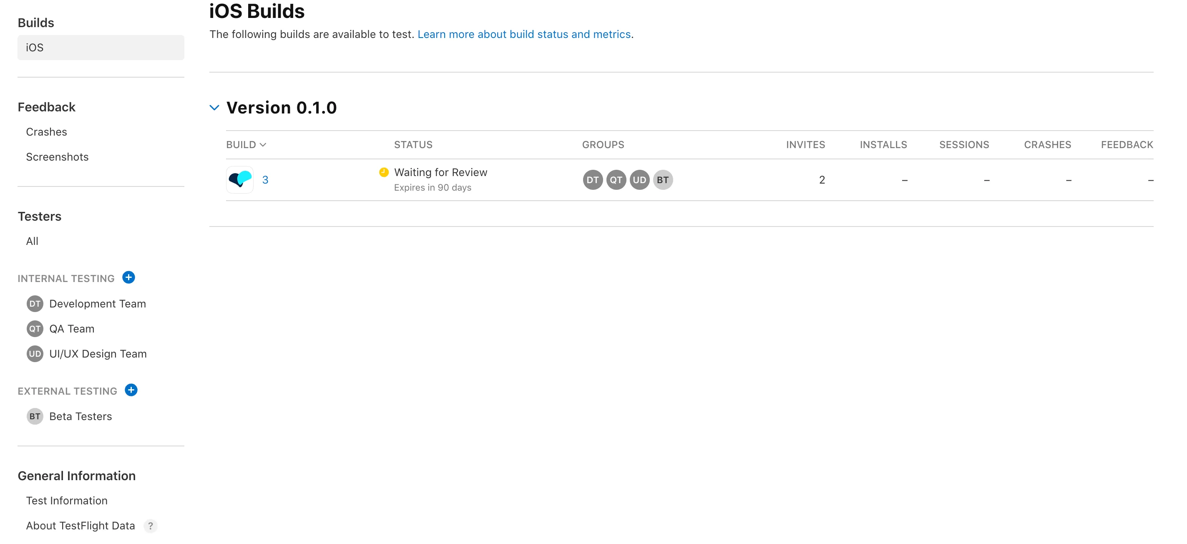Open Screenshots under Feedback section
The width and height of the screenshot is (1187, 544).
(x=58, y=156)
